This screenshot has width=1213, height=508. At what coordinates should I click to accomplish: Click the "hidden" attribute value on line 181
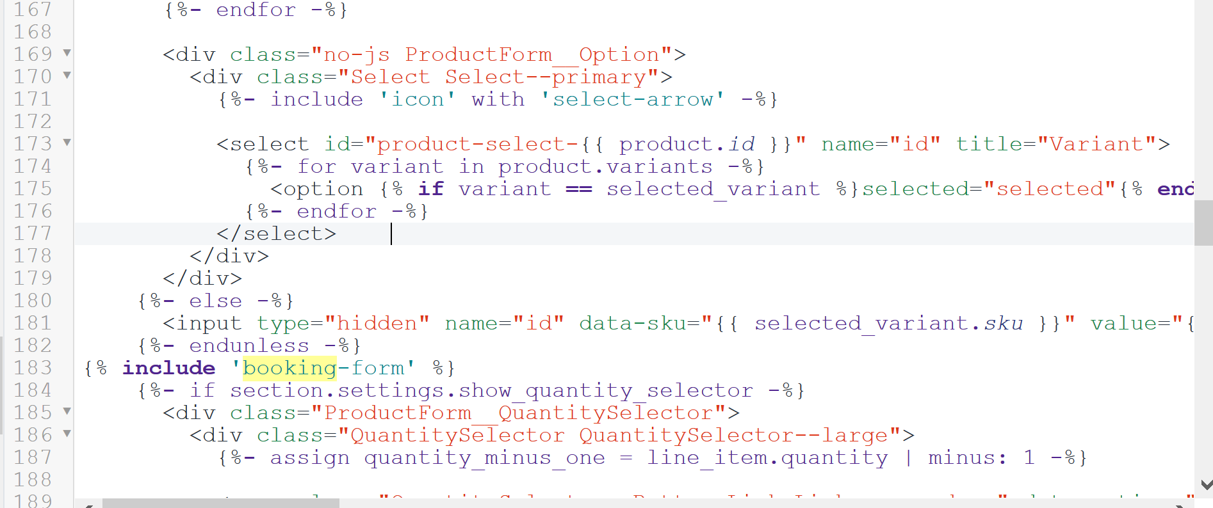coord(377,323)
